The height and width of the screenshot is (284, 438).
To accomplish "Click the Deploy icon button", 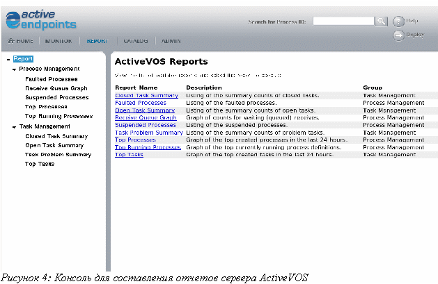I will tap(399, 35).
